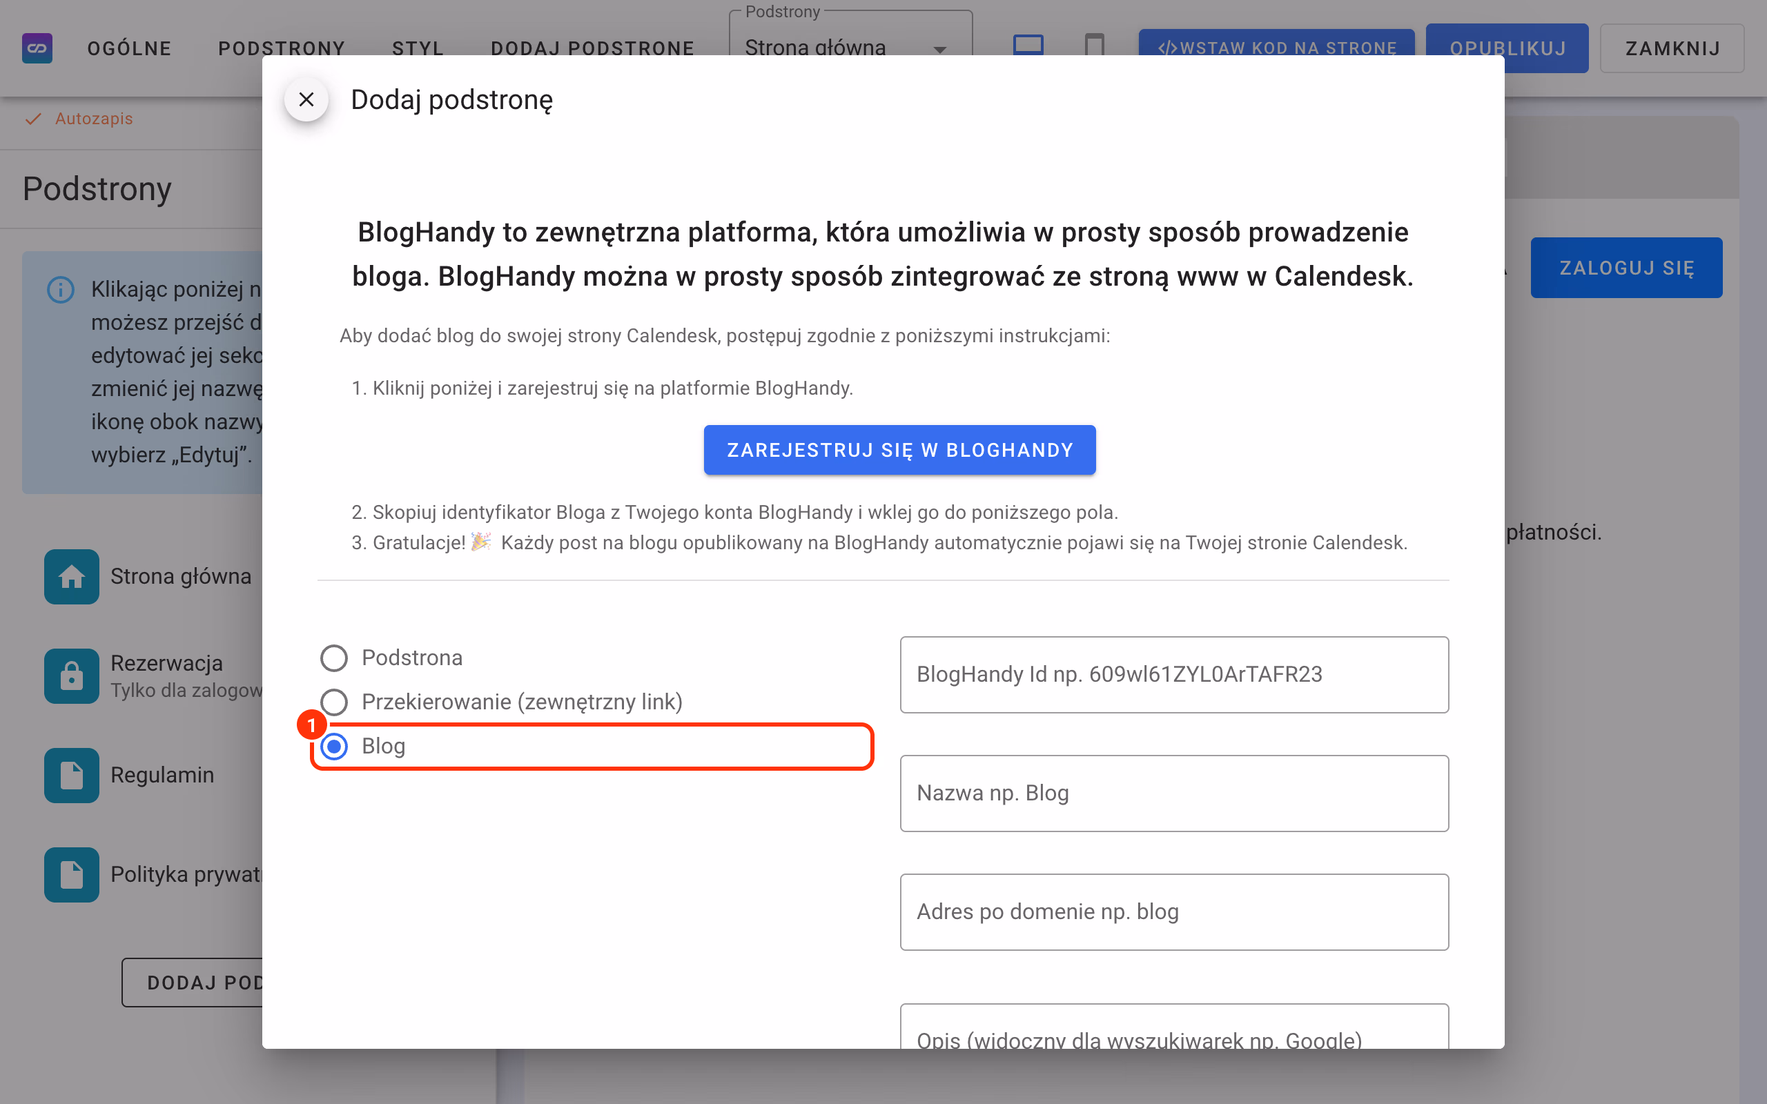This screenshot has height=1104, width=1767.
Task: Select the Strona główna page label
Action: (x=180, y=576)
